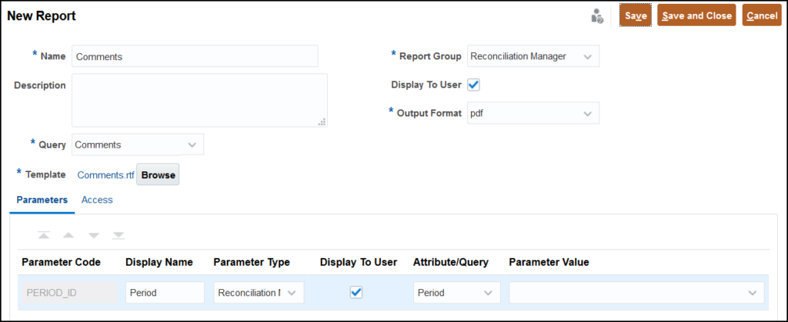Open the Query dropdown showing Comments
The height and width of the screenshot is (322, 788).
pyautogui.click(x=139, y=144)
